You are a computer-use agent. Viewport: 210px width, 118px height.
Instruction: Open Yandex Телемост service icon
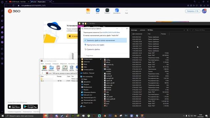(x=107, y=11)
